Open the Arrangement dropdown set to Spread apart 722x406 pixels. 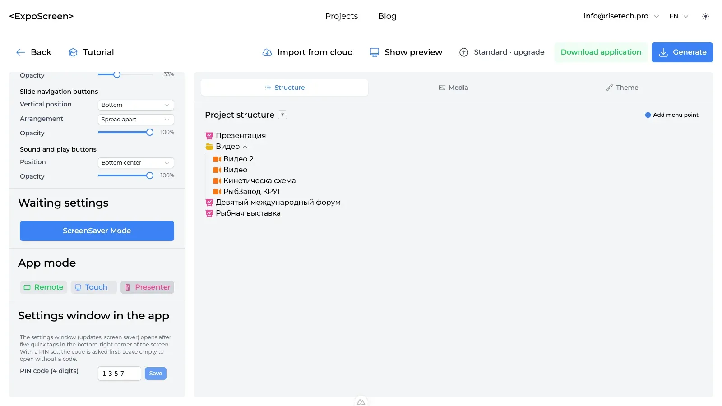(x=136, y=120)
